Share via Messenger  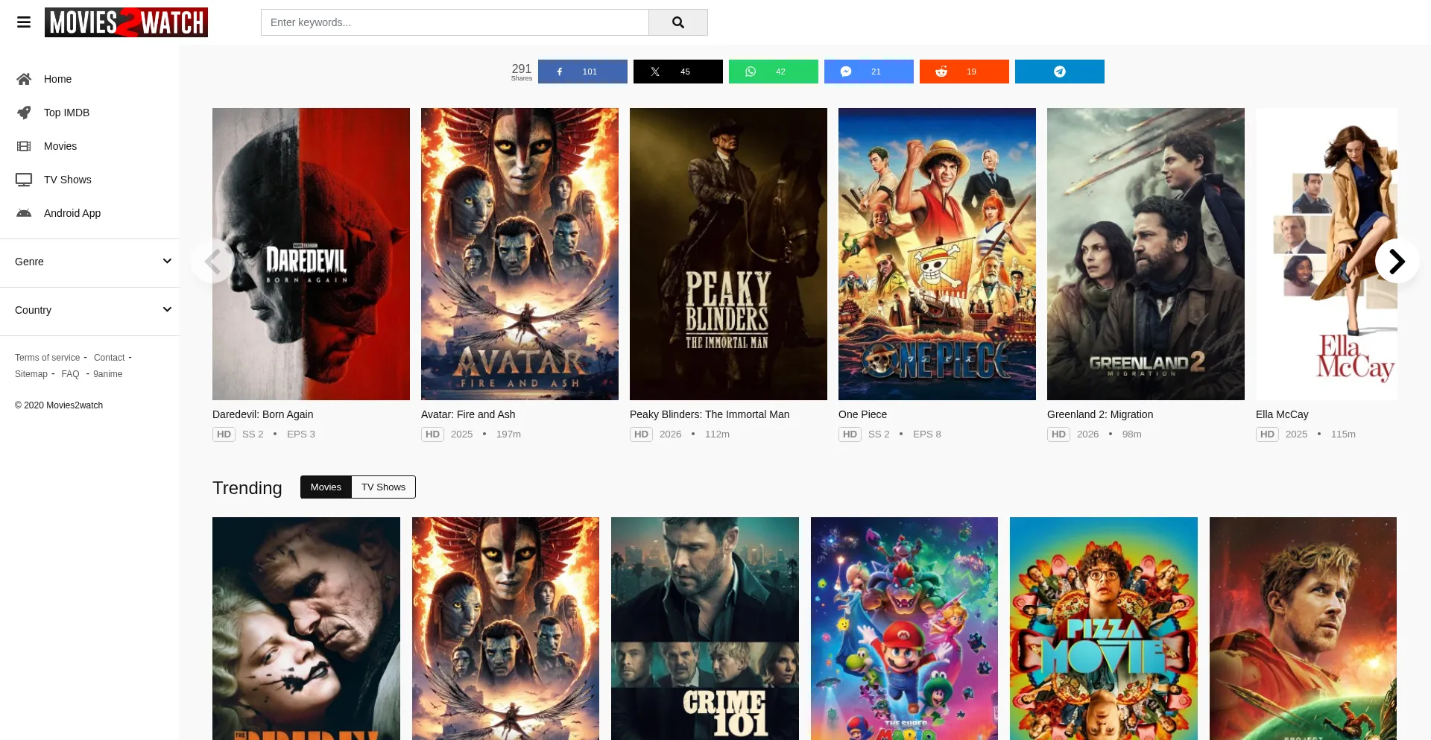(869, 72)
